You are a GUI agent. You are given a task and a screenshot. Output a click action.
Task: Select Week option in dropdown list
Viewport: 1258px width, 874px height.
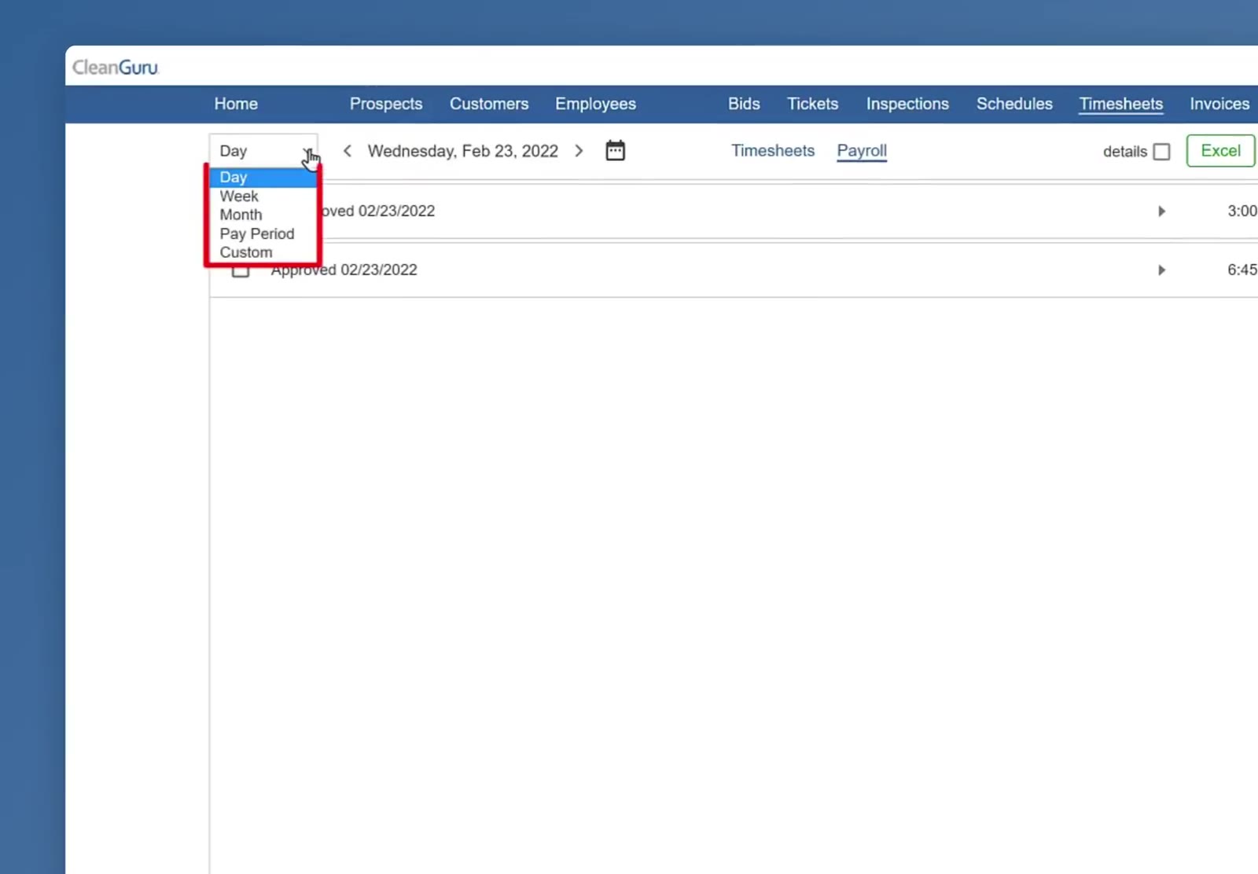point(263,196)
